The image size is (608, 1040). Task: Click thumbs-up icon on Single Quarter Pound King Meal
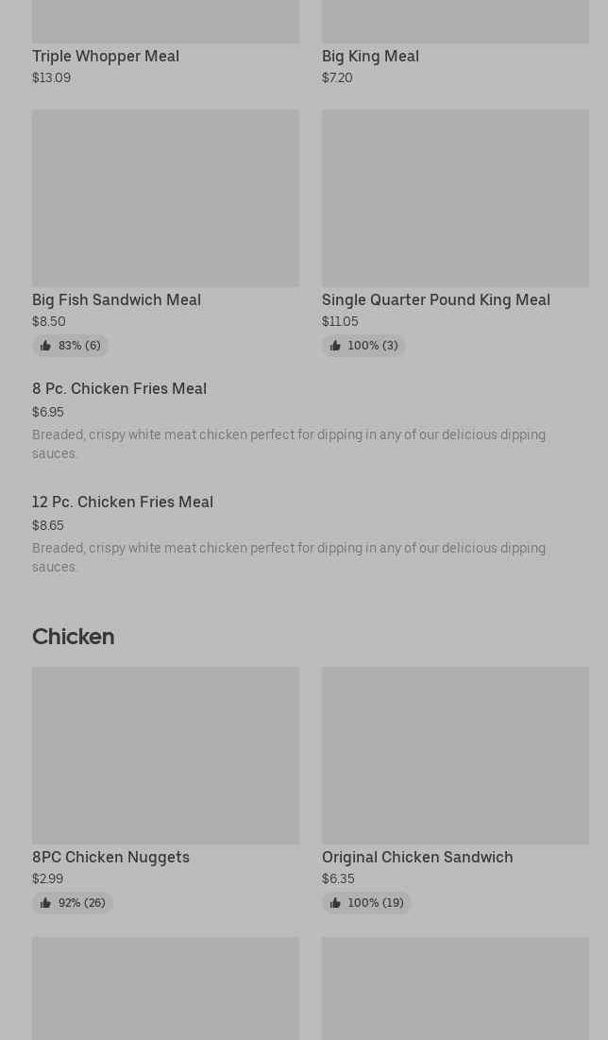pyautogui.click(x=335, y=346)
